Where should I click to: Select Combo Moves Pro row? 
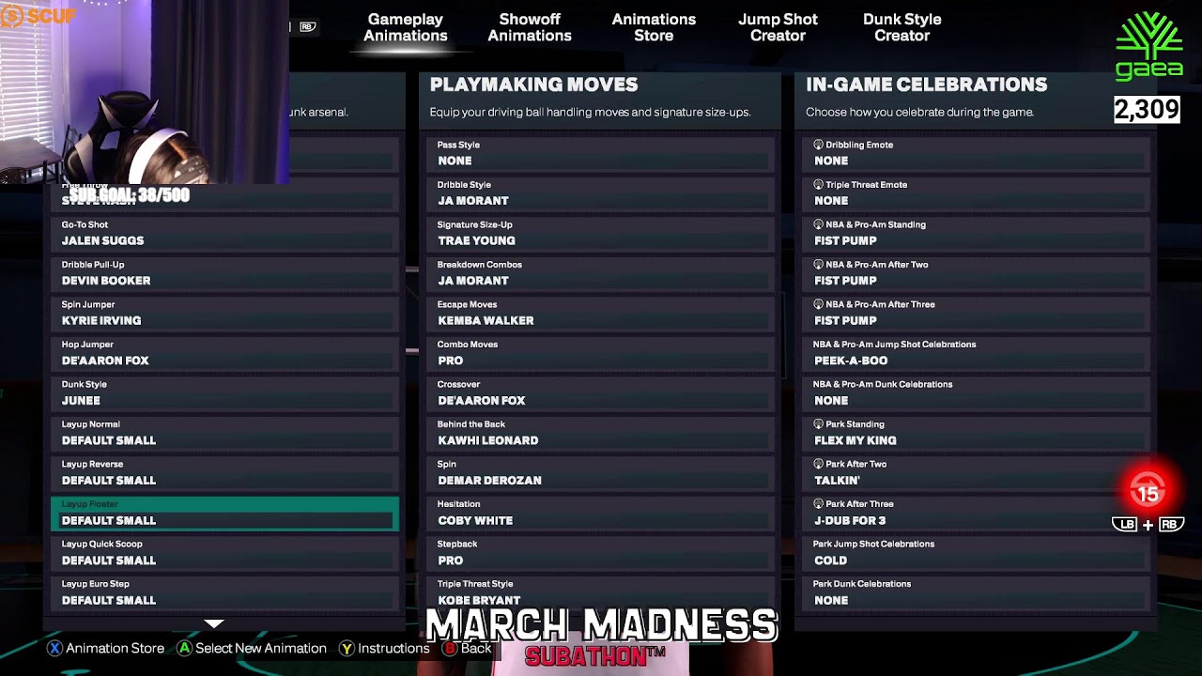point(601,354)
